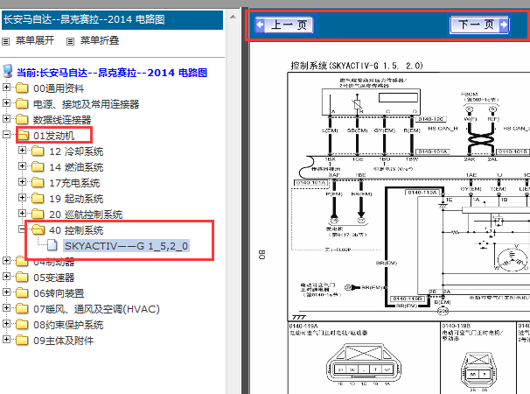This screenshot has height=394, width=530.
Task: Expand the 09主体及附件 node
Action: [x=6, y=340]
